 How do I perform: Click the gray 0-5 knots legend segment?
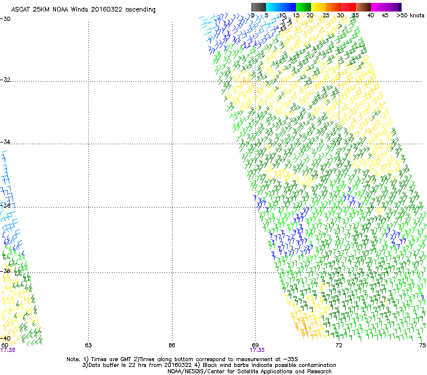[259, 7]
